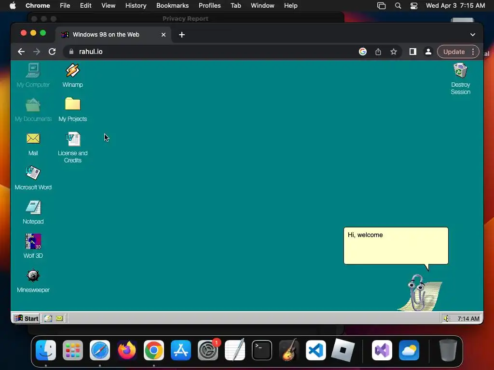Click the Stage Manager menu bar icon
This screenshot has width=494, height=370.
click(x=381, y=6)
